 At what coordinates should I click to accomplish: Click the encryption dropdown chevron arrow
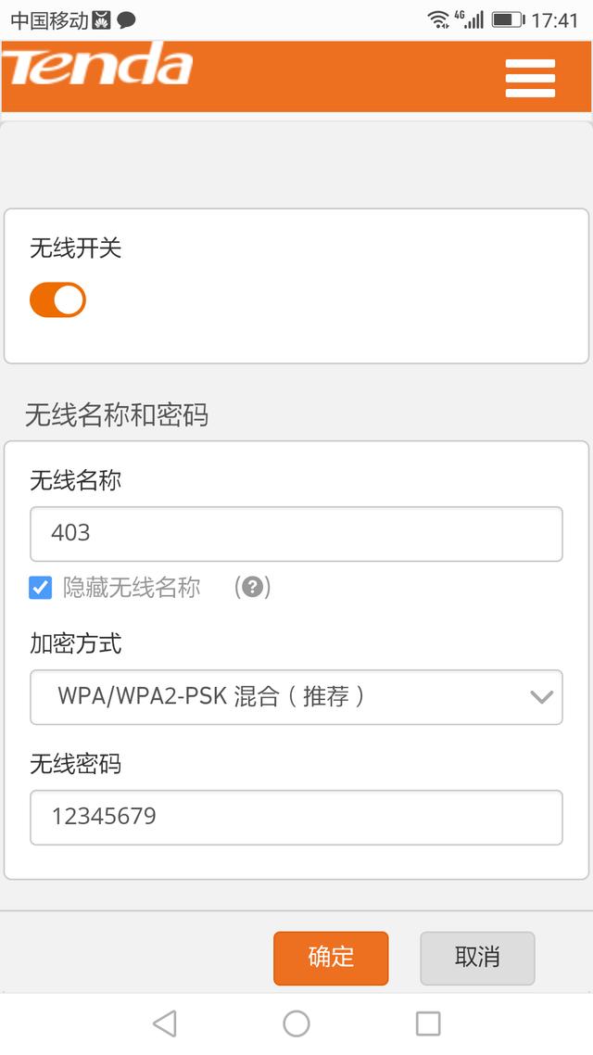tap(541, 697)
